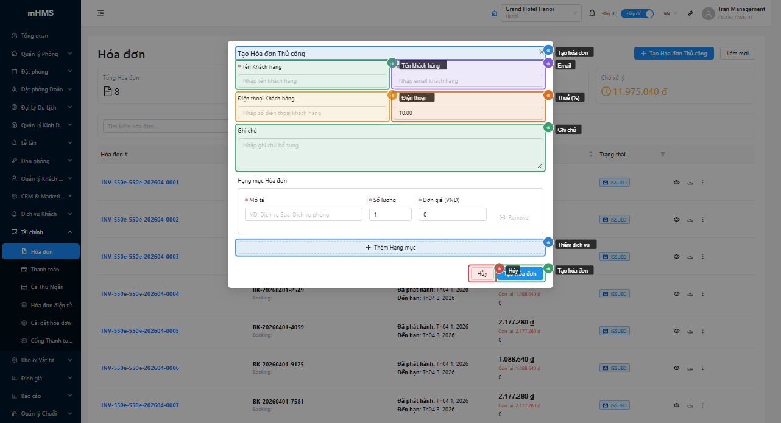The image size is (781, 423).
Task: Click the Số lượng quantity field
Action: (390, 214)
